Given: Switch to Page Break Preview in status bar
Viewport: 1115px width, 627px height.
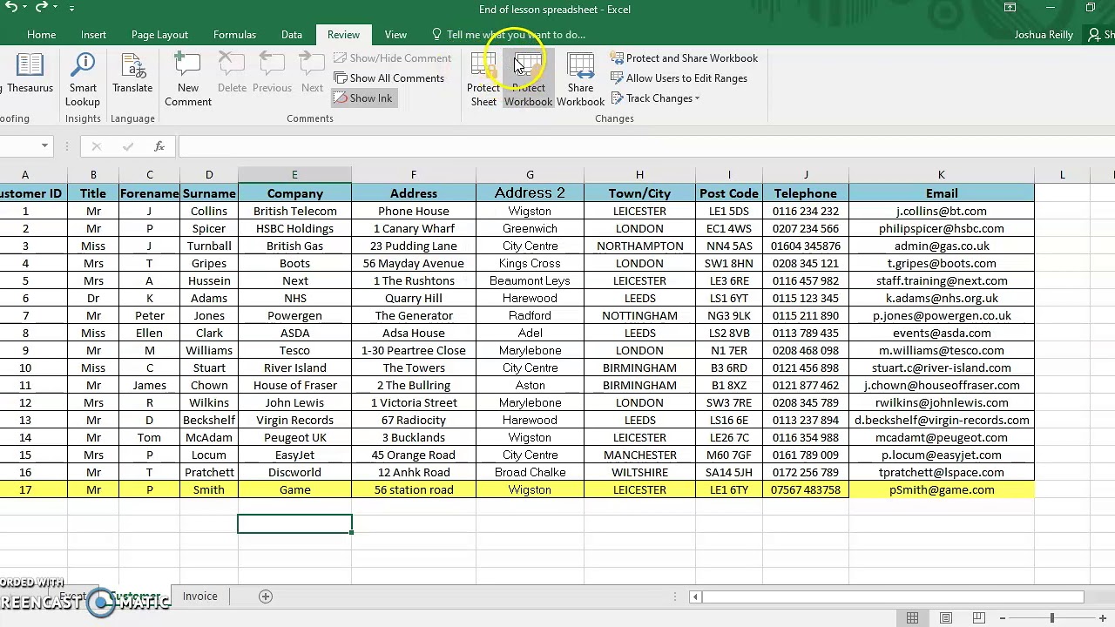Looking at the screenshot, I should coord(978,618).
